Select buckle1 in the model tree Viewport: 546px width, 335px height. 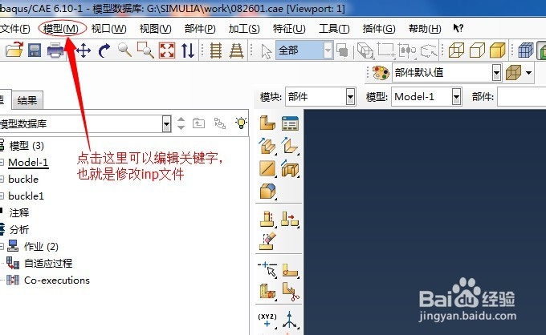26,196
